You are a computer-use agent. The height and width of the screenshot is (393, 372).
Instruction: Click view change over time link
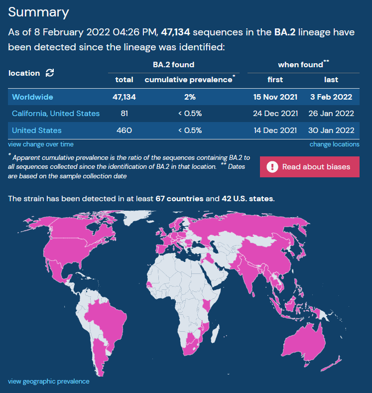[x=41, y=144]
